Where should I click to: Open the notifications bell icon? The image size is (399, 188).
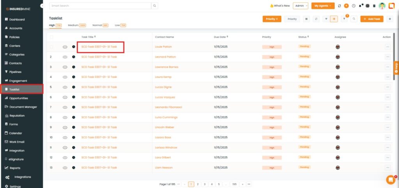[x=360, y=6]
